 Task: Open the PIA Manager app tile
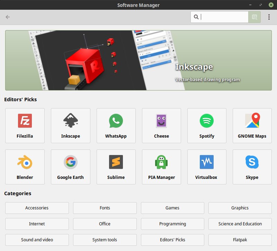click(161, 167)
